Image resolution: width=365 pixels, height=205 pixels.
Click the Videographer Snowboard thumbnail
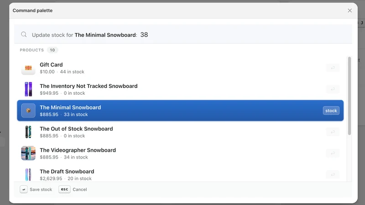(28, 153)
